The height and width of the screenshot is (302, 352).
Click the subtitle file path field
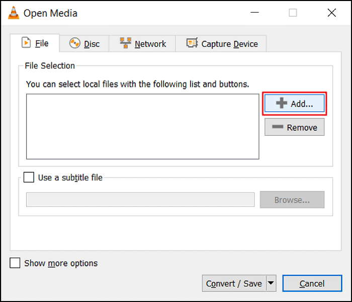(140, 200)
